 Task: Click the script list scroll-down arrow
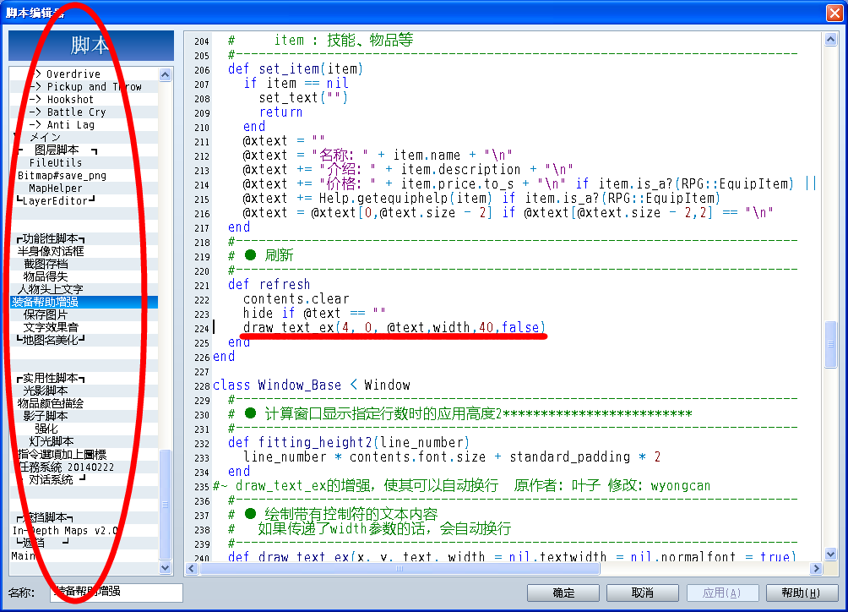166,568
